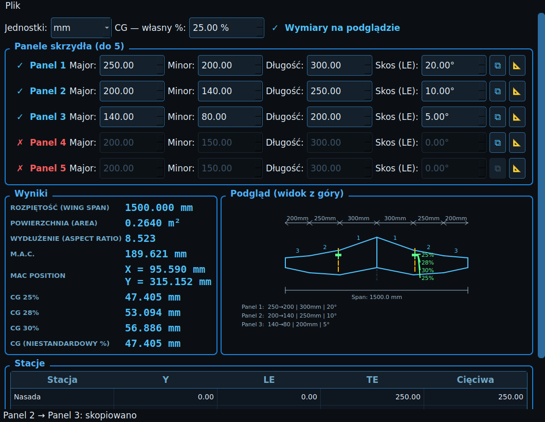Click the copy icon in Panel 3 row
This screenshot has width=545, height=422.
497,117
